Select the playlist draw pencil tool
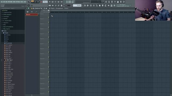172x96 pixels. coord(31,8)
